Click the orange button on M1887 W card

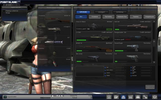coord(109,51)
